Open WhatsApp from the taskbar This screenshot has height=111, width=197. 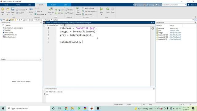(79, 108)
